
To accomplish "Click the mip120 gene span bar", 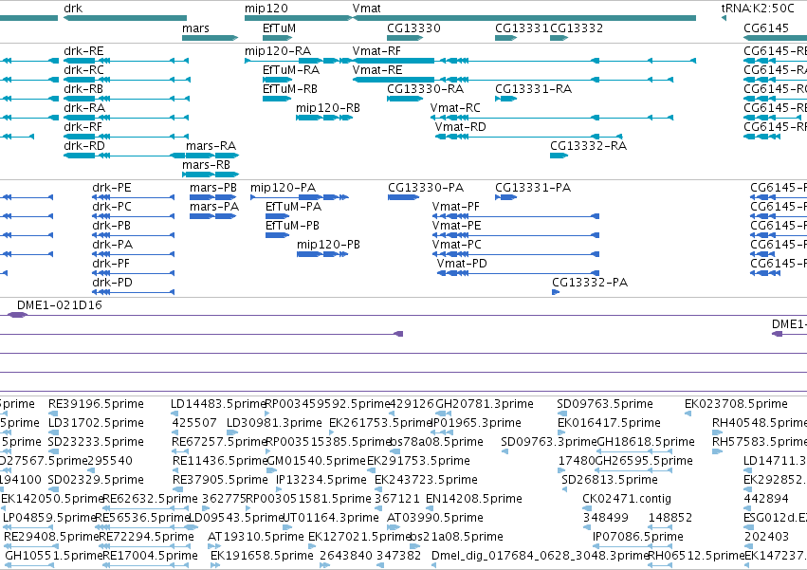I will point(298,18).
